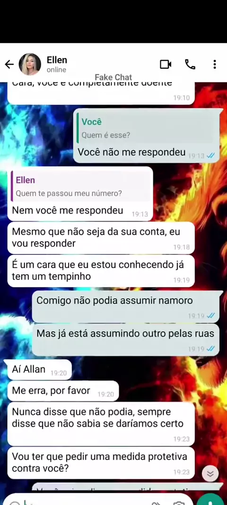Select the "medida protetiva" message bubble
The width and height of the screenshot is (227, 505).
click(101, 463)
